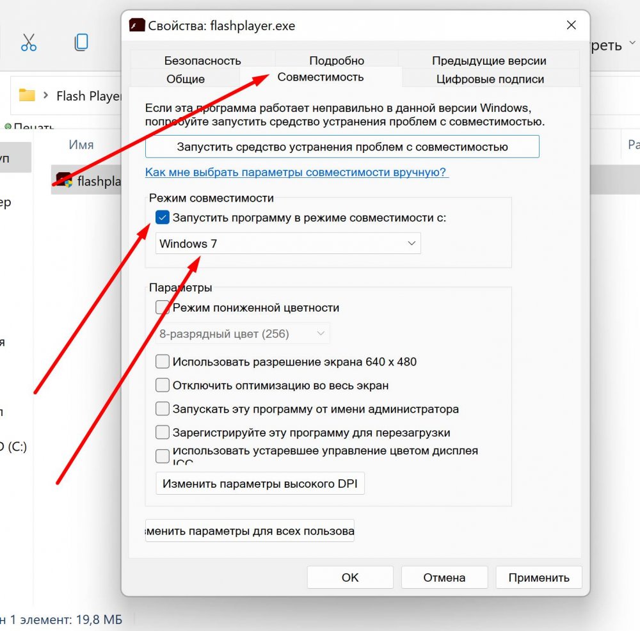Viewport: 640px width, 631px height.
Task: Check Отключить оптимизацию во весь экран
Action: coord(163,385)
